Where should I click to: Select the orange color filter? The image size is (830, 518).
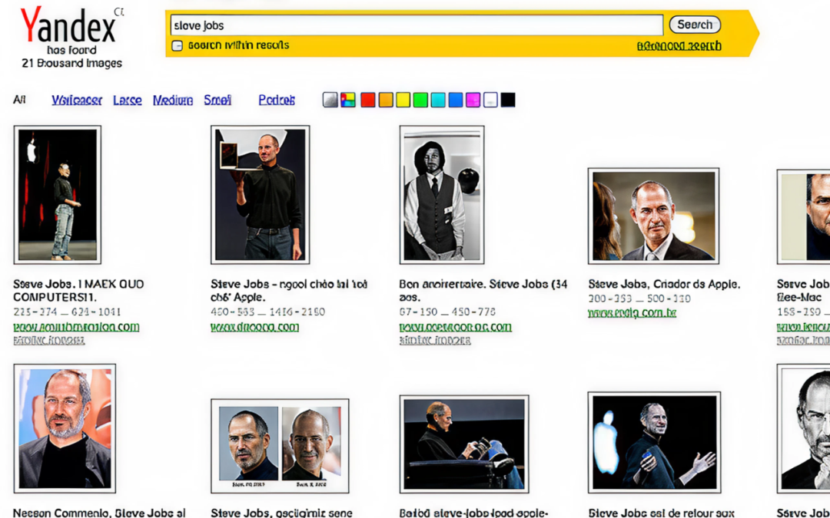386,100
